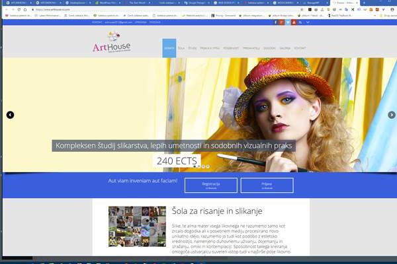Click the X extension icon in toolbar
Viewport: 397px width, 264px height.
click(x=353, y=9)
